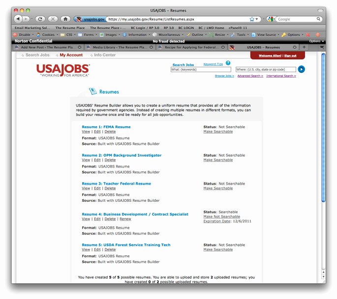Image resolution: width=337 pixels, height=299 pixels.
Task: Open the browser home icon
Action: point(65,19)
